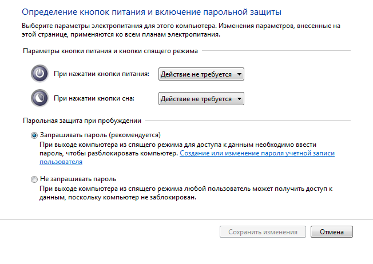Open the power button action dropdown
The width and height of the screenshot is (373, 264).
201,74
